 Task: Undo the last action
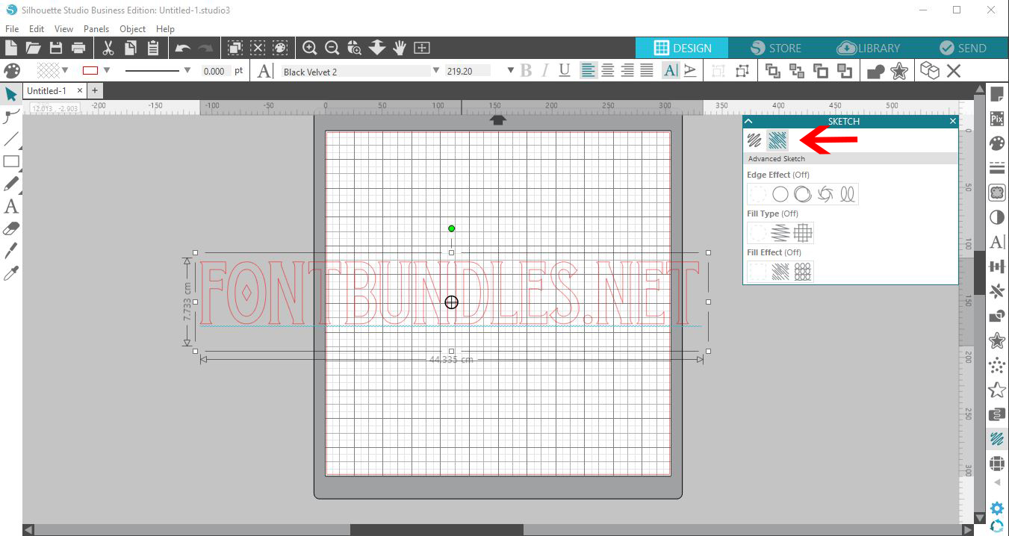click(182, 48)
